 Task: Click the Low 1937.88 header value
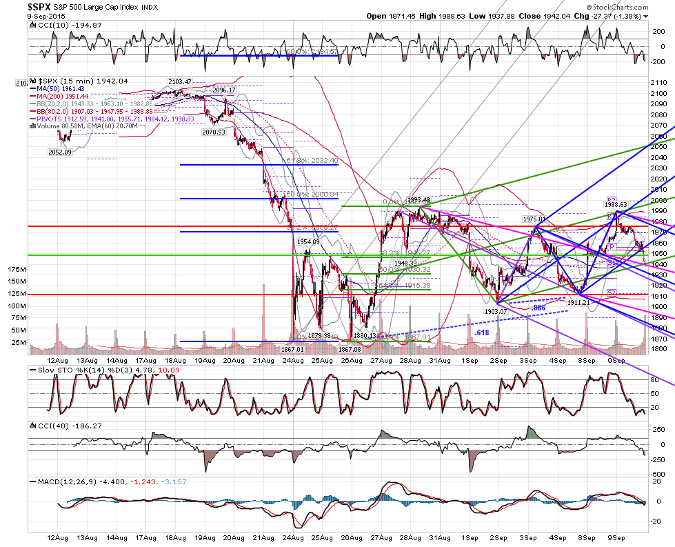492,16
